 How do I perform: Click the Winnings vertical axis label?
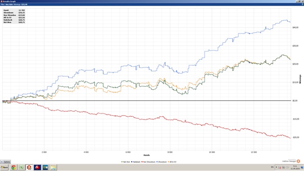pos(300,79)
